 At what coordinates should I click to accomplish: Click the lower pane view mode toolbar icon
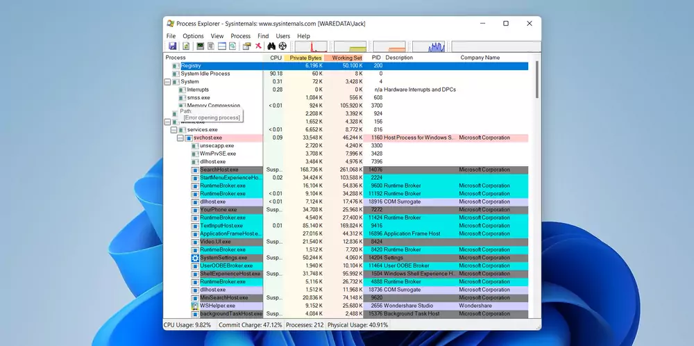pyautogui.click(x=232, y=46)
